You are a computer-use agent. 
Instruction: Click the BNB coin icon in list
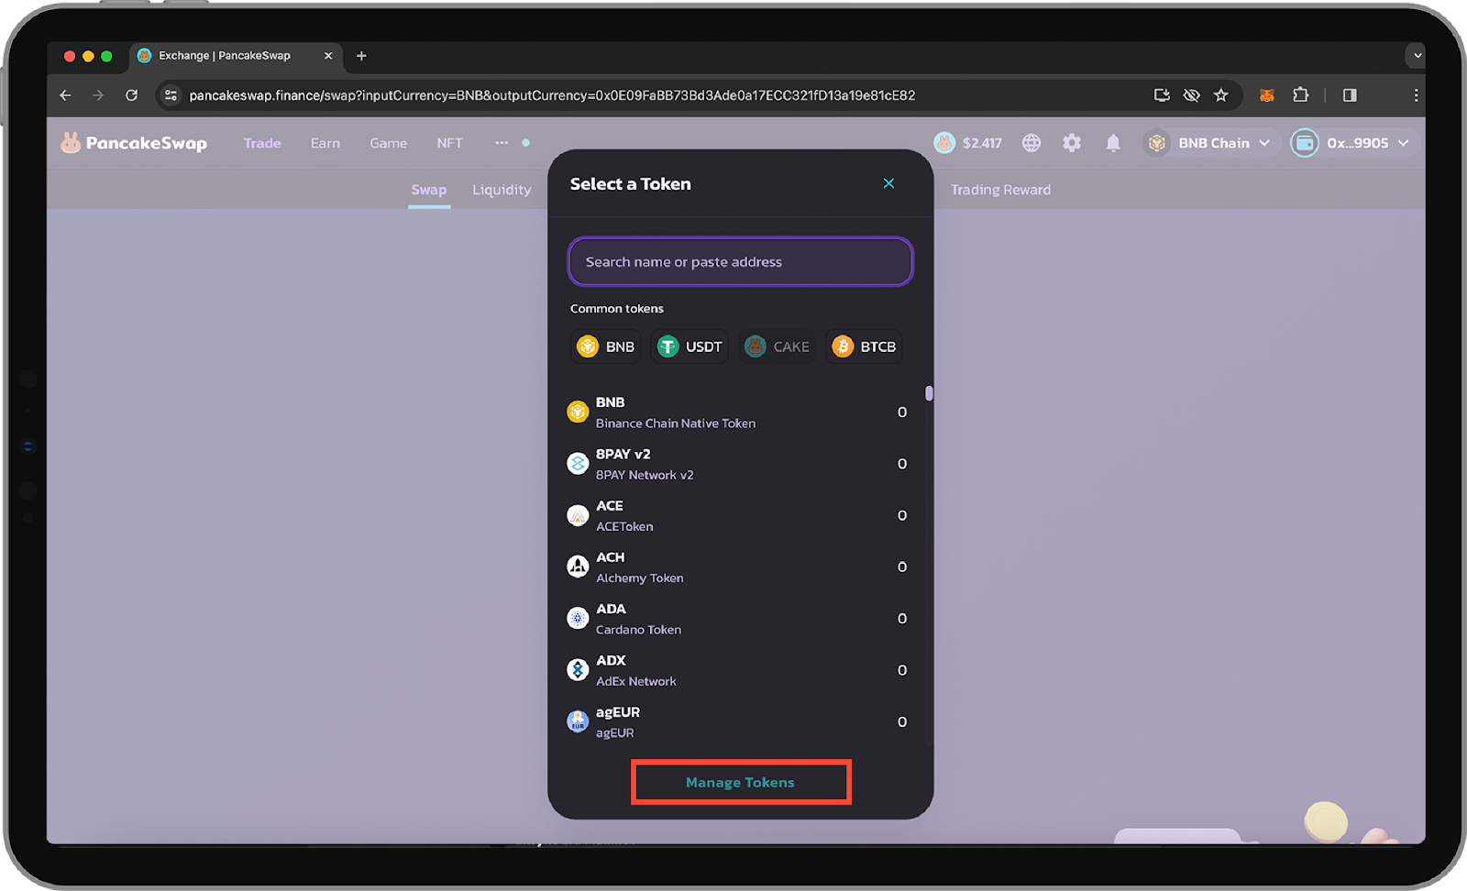578,412
